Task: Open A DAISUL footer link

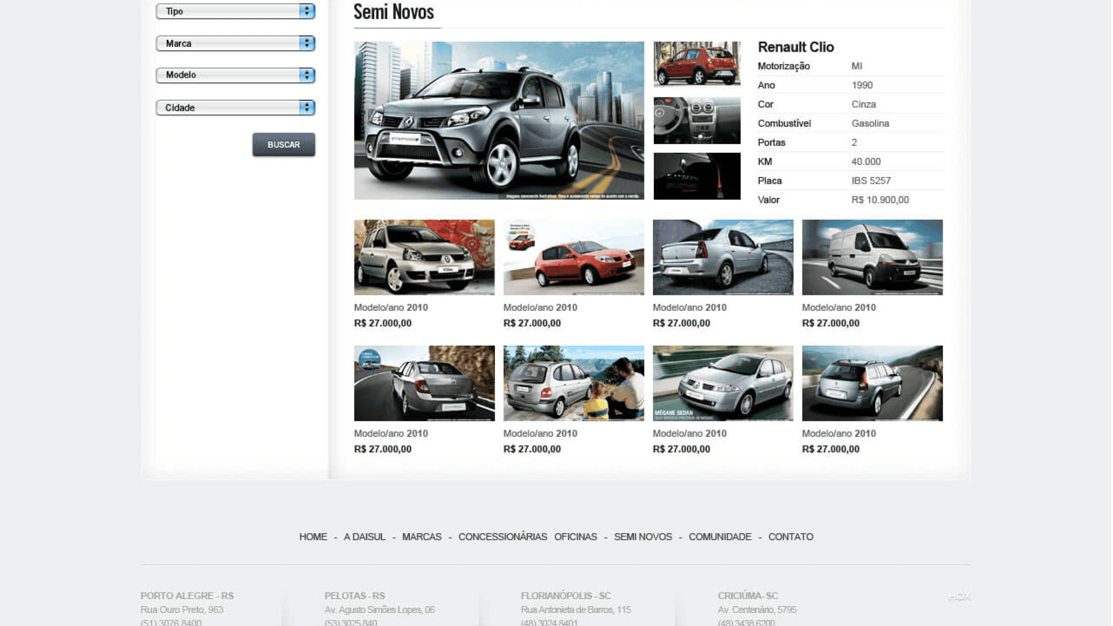Action: click(364, 537)
